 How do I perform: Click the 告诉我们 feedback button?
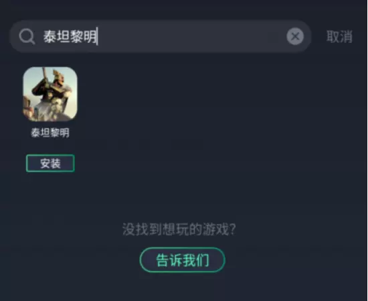(183, 260)
